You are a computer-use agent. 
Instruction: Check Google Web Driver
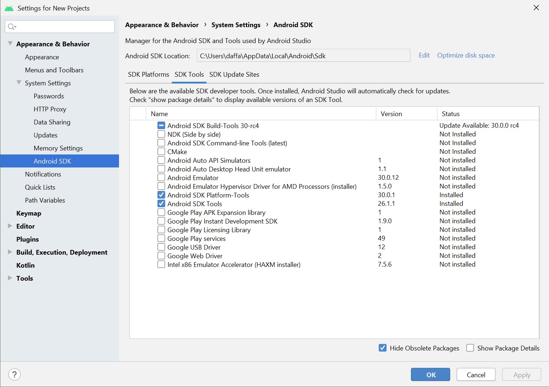point(161,256)
